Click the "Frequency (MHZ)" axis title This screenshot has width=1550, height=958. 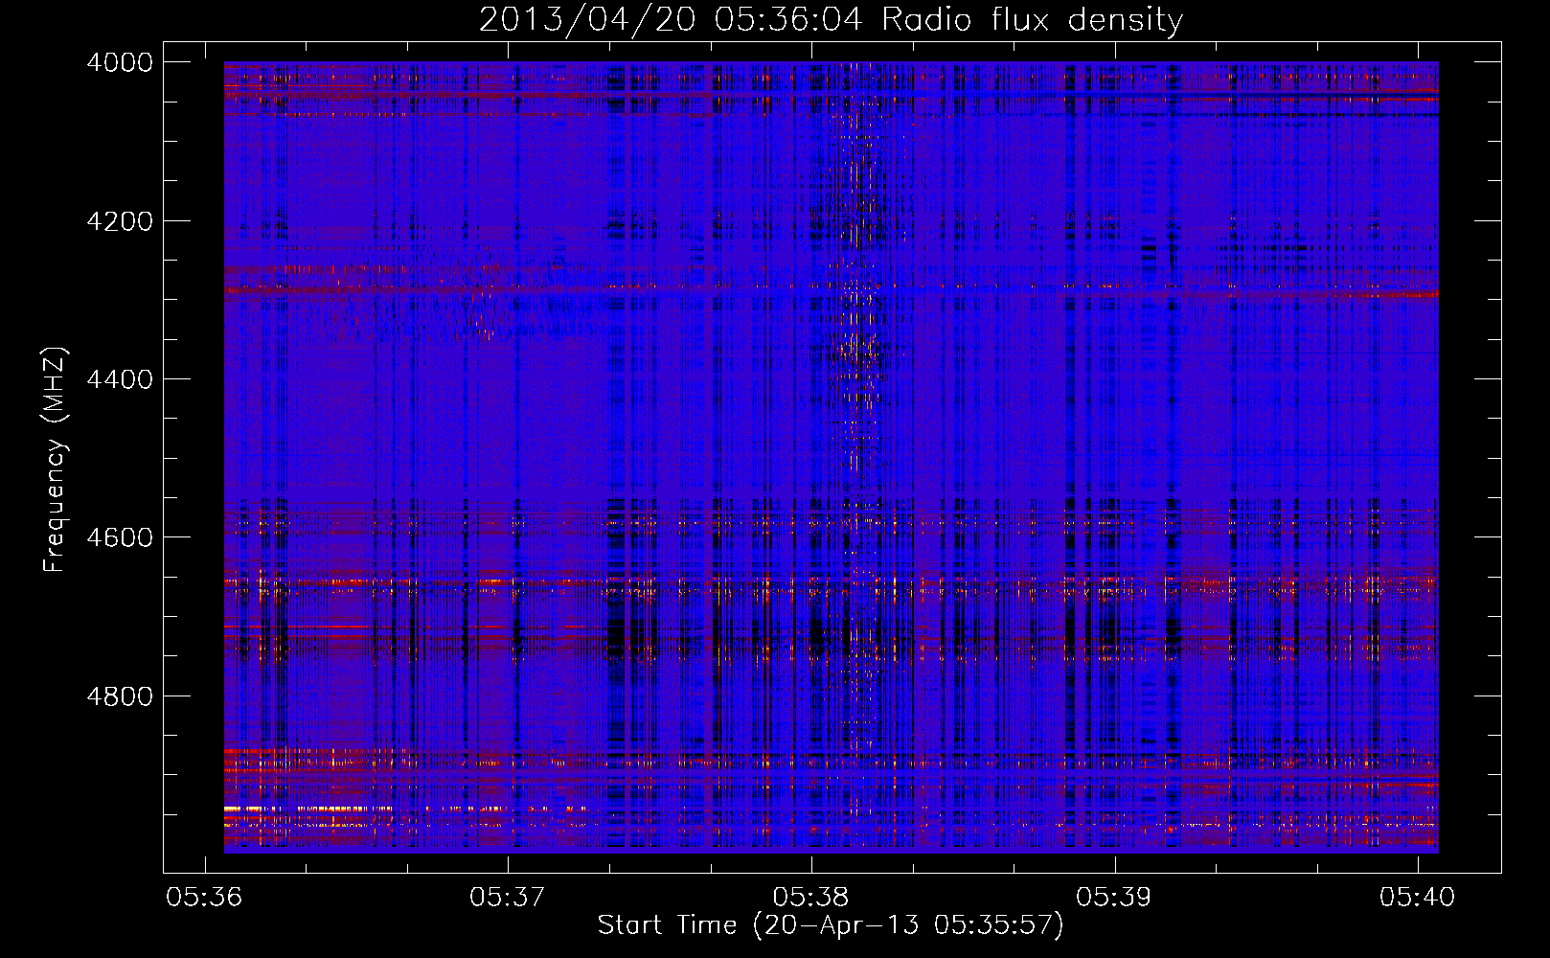56,459
